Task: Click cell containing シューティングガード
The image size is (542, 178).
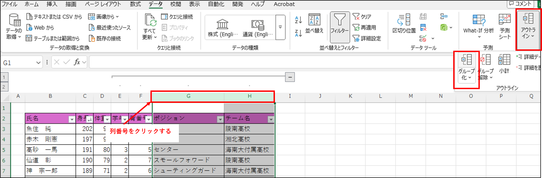Action: [x=188, y=171]
